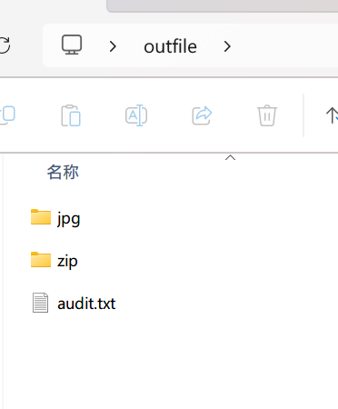The image size is (338, 409).
Task: Click the copy icon in toolbar
Action: [7, 115]
